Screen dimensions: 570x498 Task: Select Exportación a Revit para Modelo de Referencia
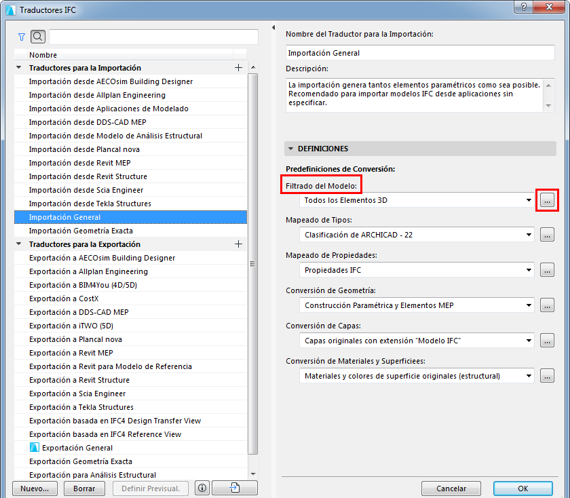point(130,366)
